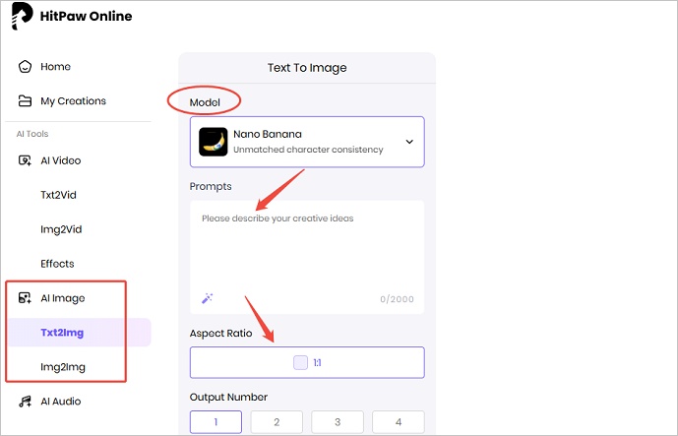This screenshot has height=436, width=678.
Task: Open the Txt2Vid menu item
Action: tap(58, 195)
